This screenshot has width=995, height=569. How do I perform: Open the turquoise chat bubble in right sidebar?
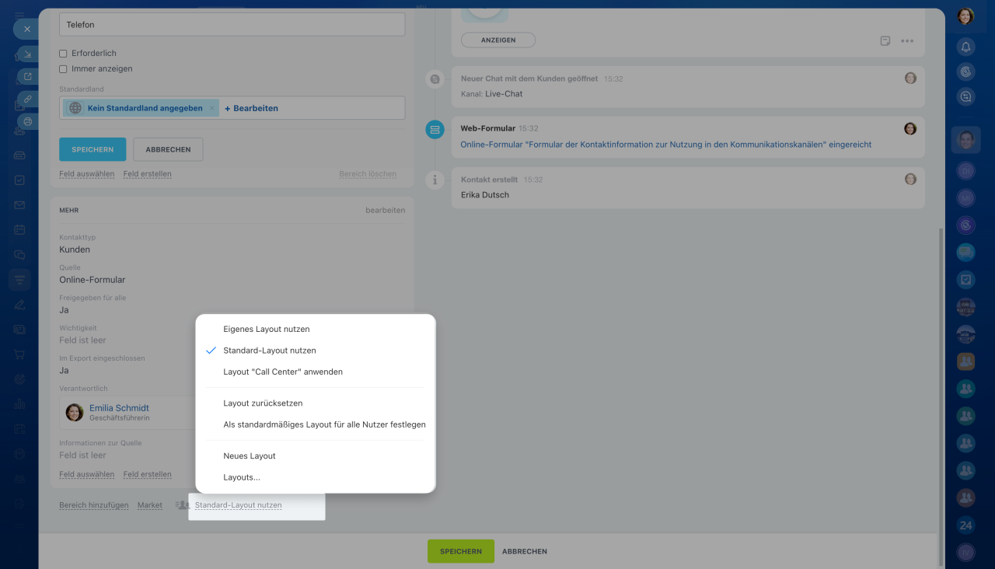tap(966, 253)
